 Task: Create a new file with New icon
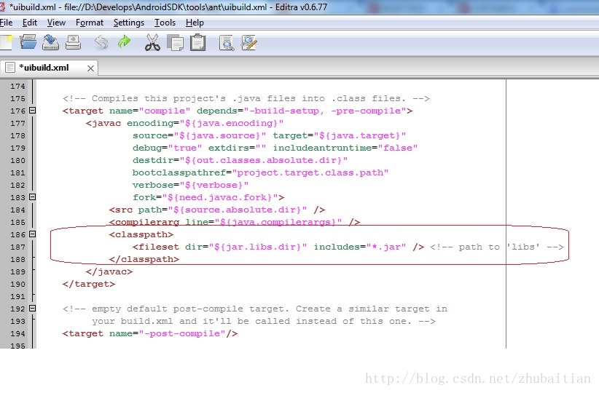pyautogui.click(x=6, y=42)
